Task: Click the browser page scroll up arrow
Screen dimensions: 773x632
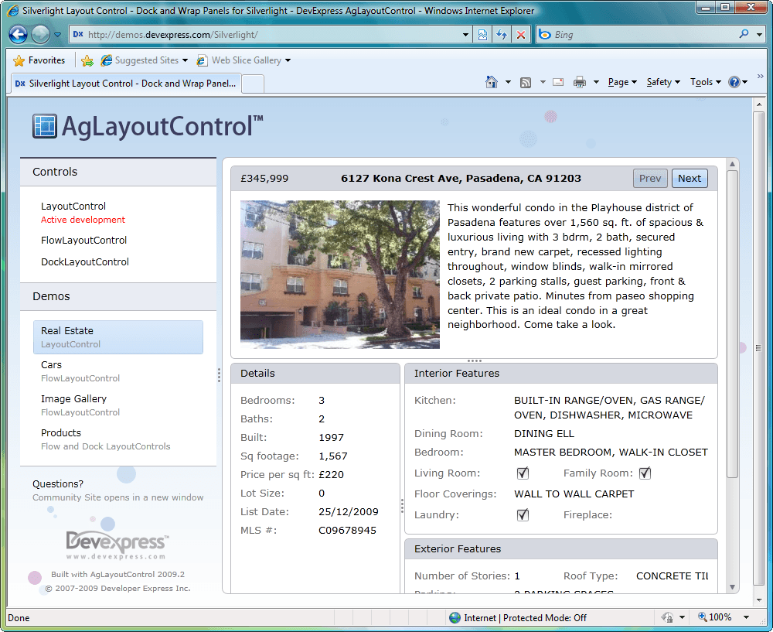Action: point(758,104)
